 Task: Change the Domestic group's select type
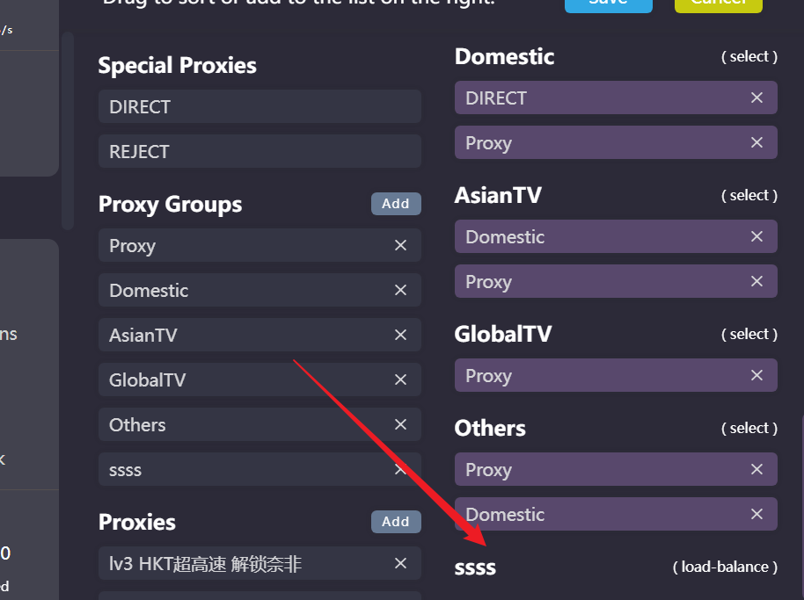[749, 56]
